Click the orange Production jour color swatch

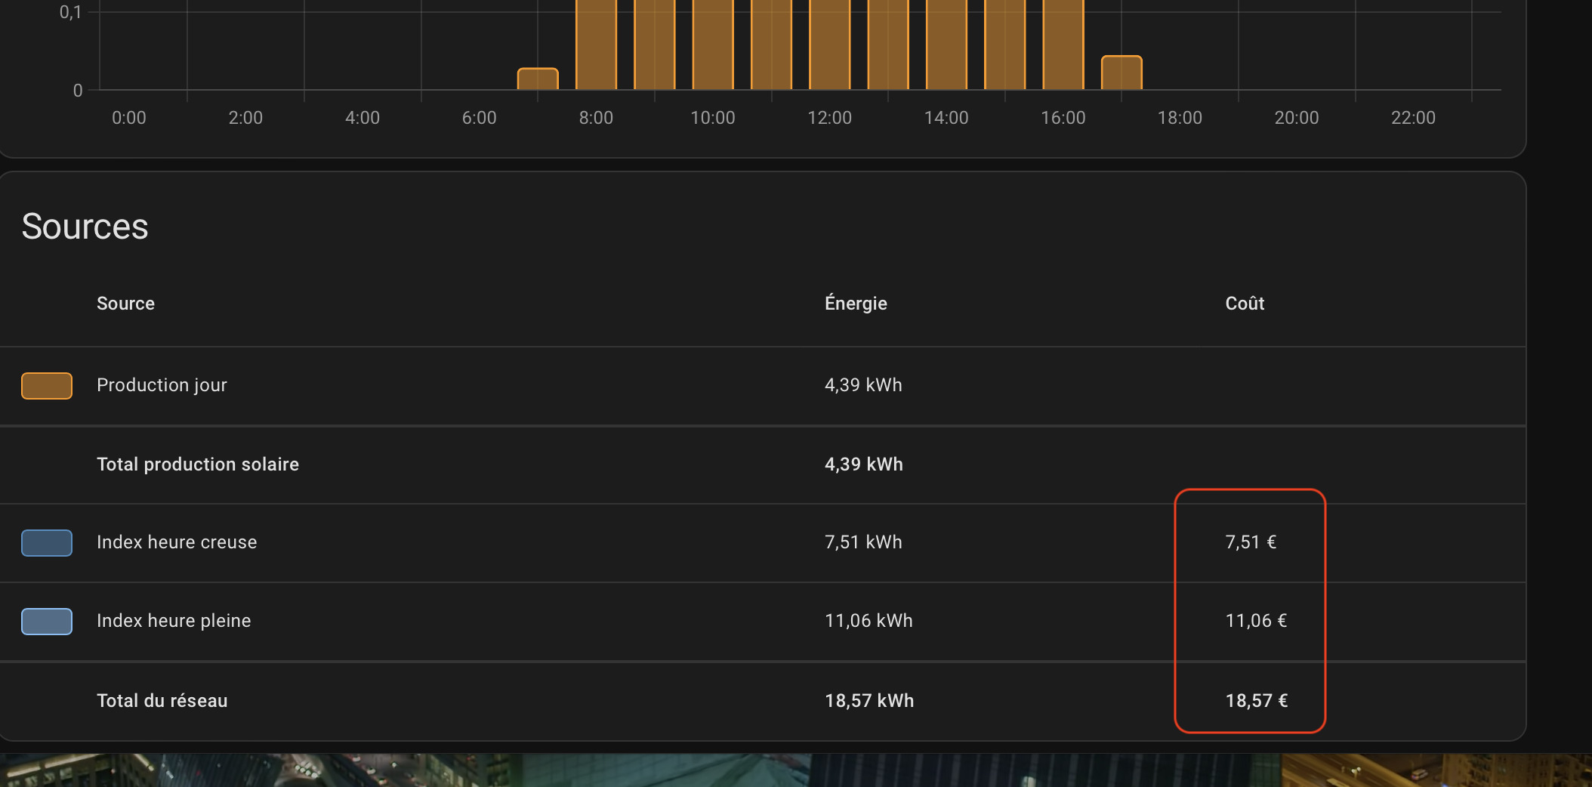point(47,386)
